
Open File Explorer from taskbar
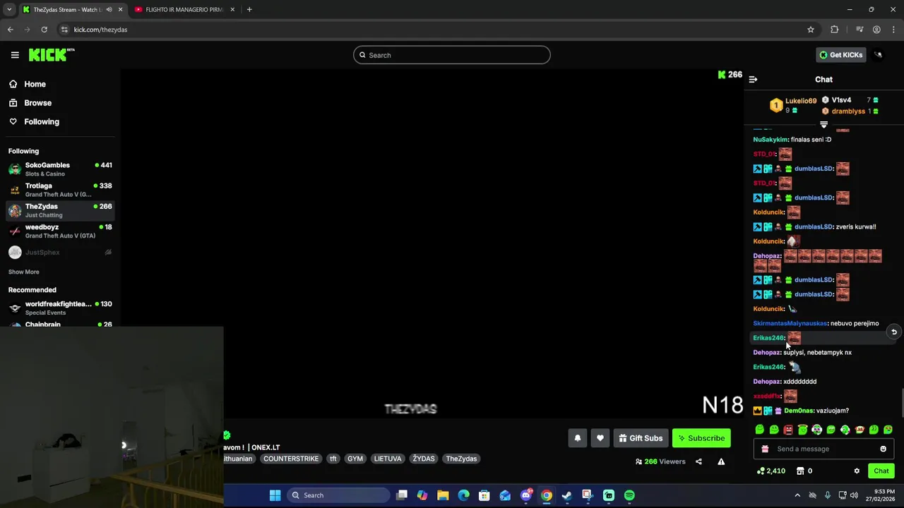pos(443,495)
